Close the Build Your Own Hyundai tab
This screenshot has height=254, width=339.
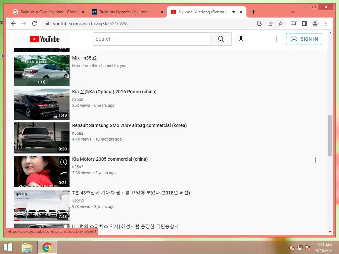82,12
